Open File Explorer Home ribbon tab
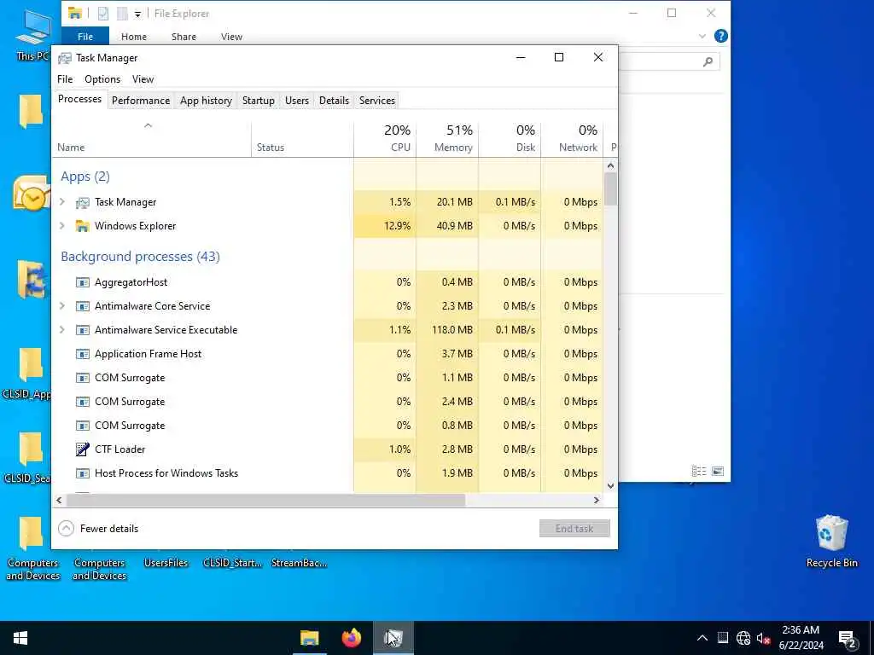 click(134, 37)
